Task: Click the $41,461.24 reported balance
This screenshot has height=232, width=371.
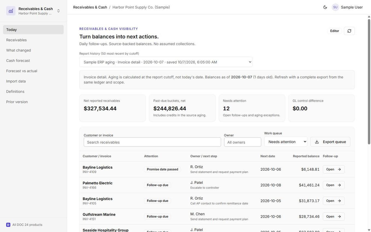Action: click(x=309, y=185)
